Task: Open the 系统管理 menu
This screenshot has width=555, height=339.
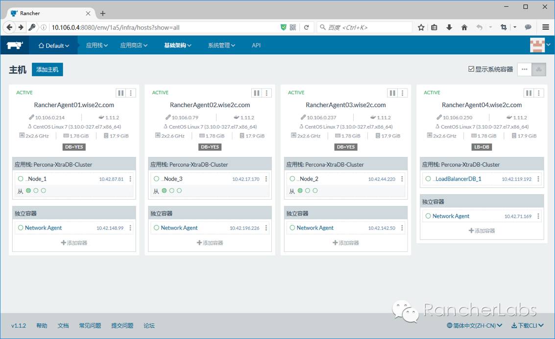Action: (x=221, y=45)
